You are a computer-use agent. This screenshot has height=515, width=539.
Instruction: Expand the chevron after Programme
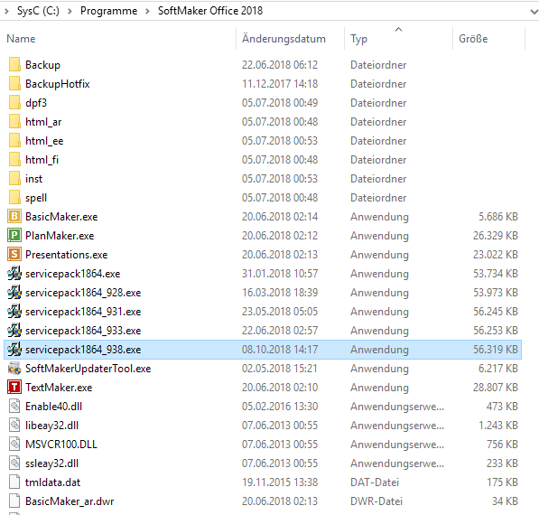147,11
